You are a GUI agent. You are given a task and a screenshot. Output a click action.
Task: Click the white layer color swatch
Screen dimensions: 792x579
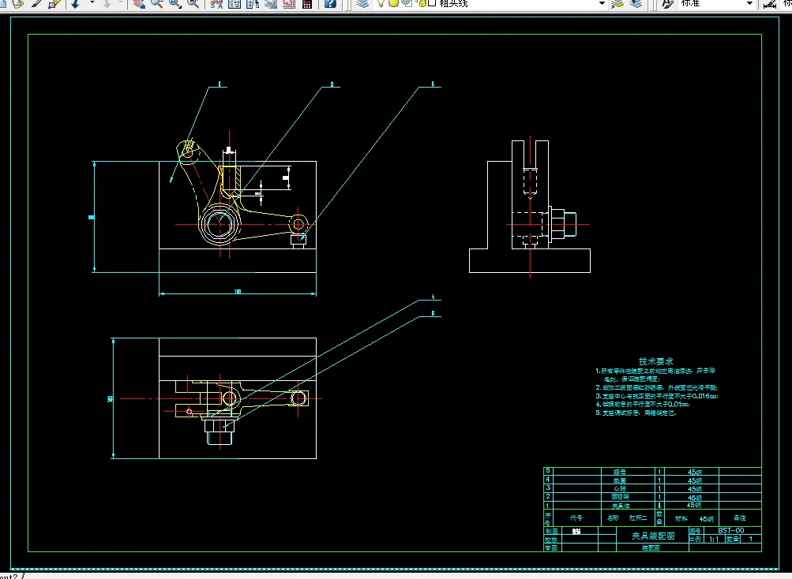(432, 3)
